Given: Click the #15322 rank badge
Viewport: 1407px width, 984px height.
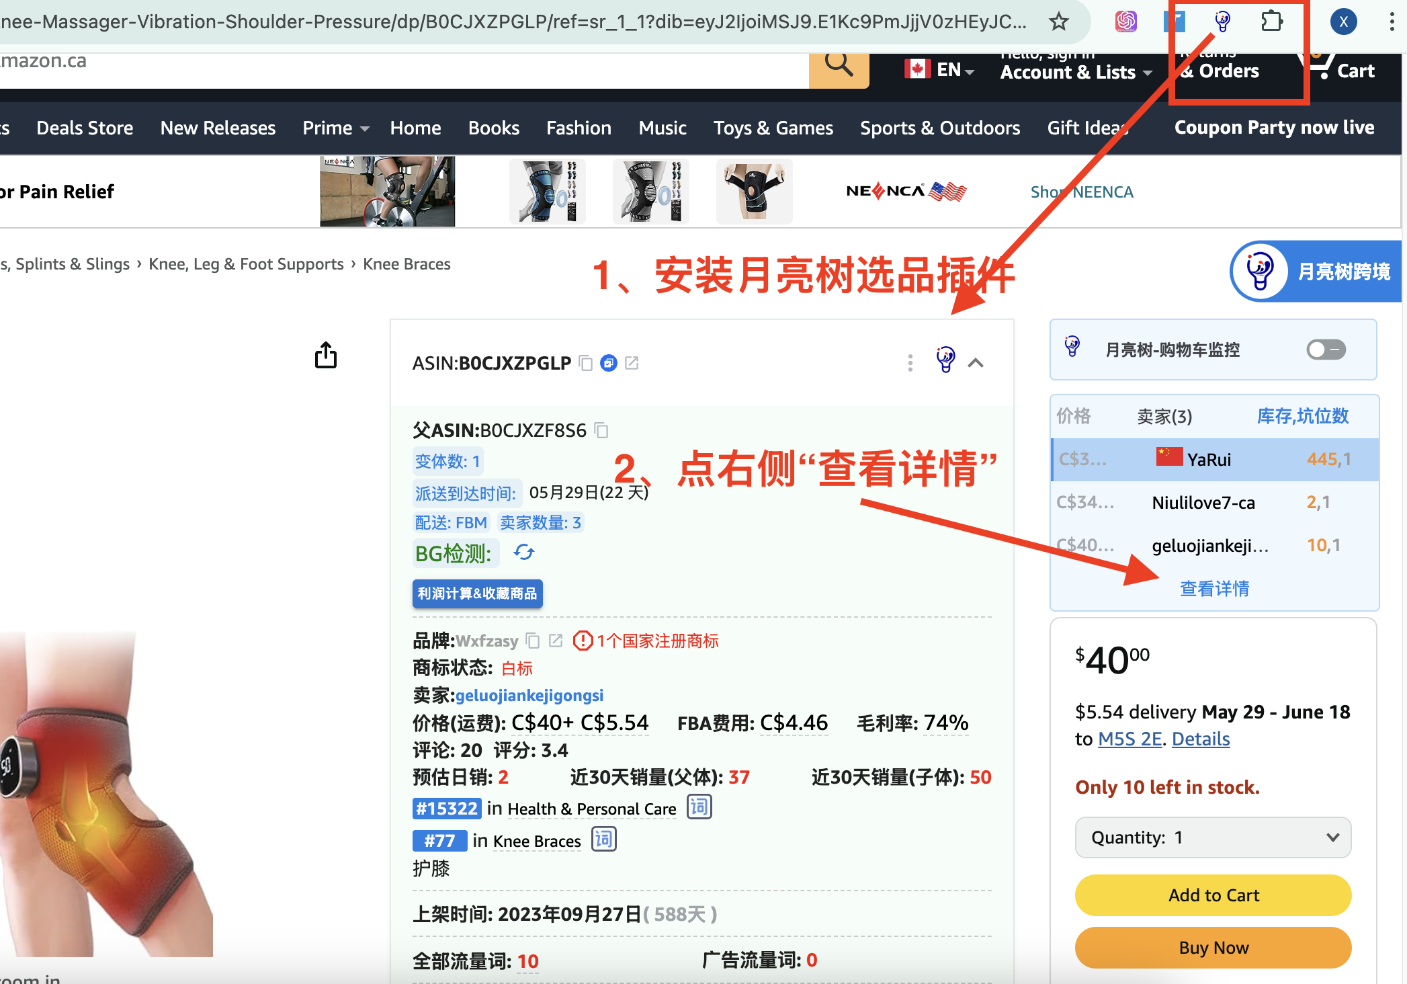Looking at the screenshot, I should pos(446,808).
